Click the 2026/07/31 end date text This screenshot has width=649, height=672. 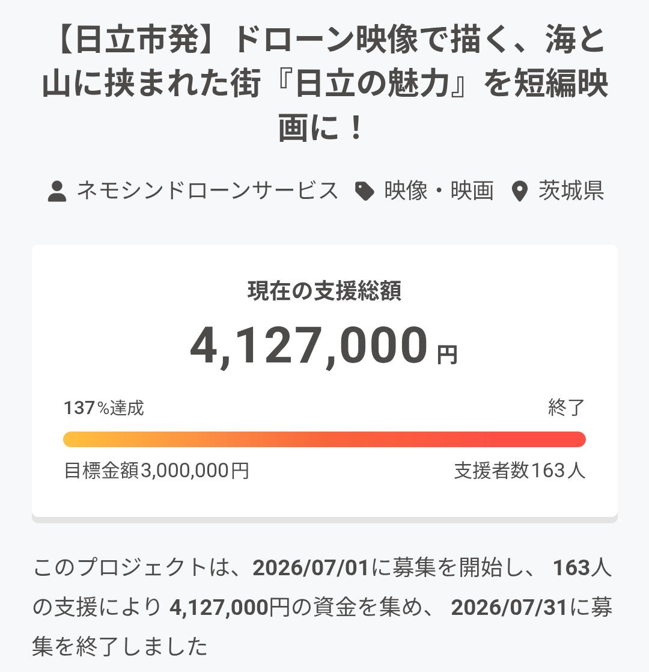(x=510, y=608)
